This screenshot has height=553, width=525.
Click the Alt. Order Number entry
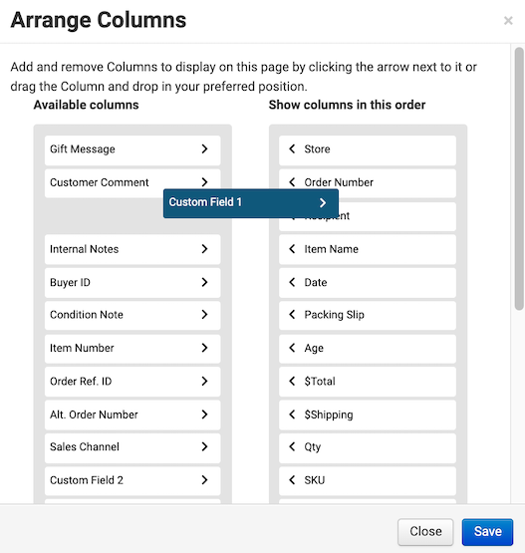click(132, 415)
